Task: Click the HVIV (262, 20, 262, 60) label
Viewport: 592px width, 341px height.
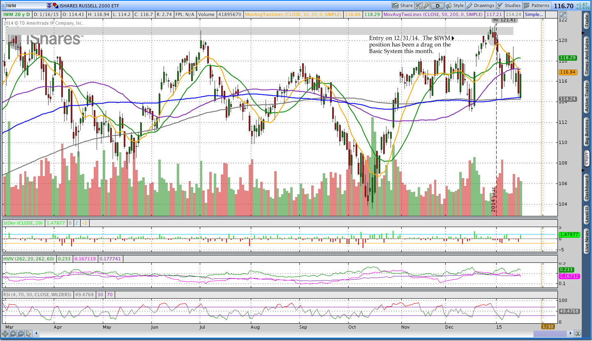Action: point(29,259)
